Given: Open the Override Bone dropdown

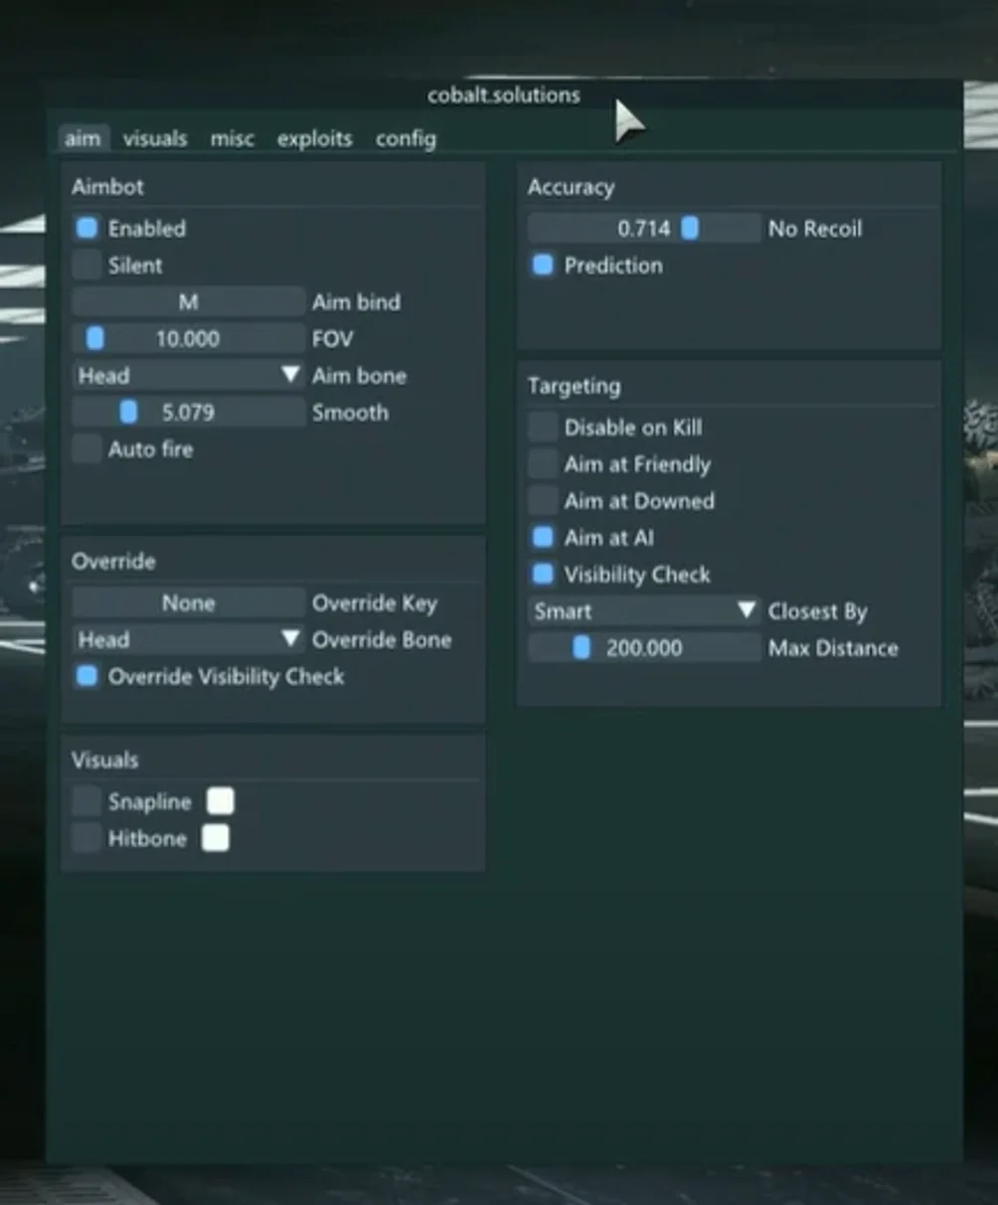Looking at the screenshot, I should 188,639.
